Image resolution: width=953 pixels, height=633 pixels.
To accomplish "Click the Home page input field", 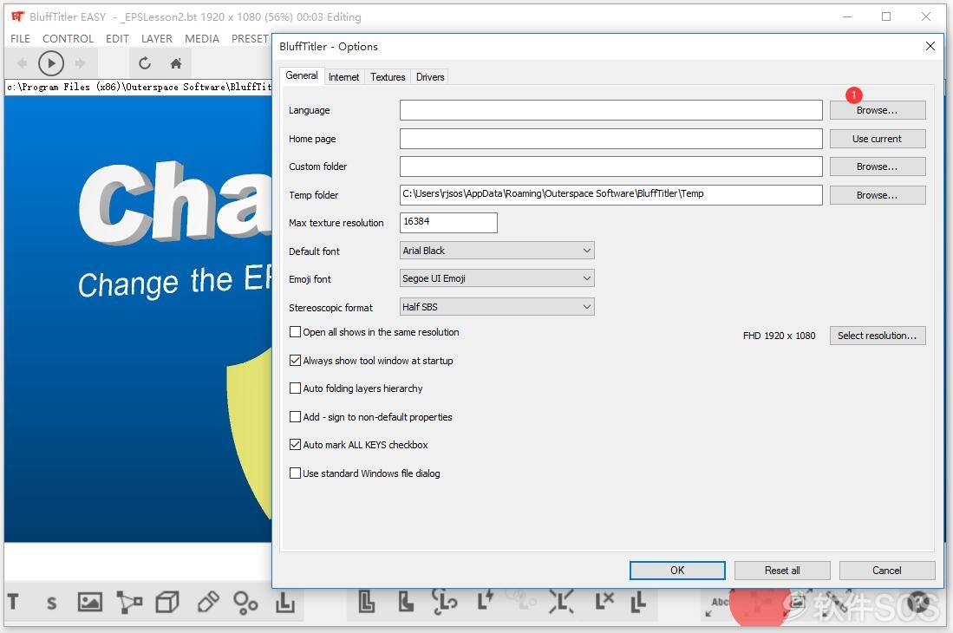I will (610, 139).
